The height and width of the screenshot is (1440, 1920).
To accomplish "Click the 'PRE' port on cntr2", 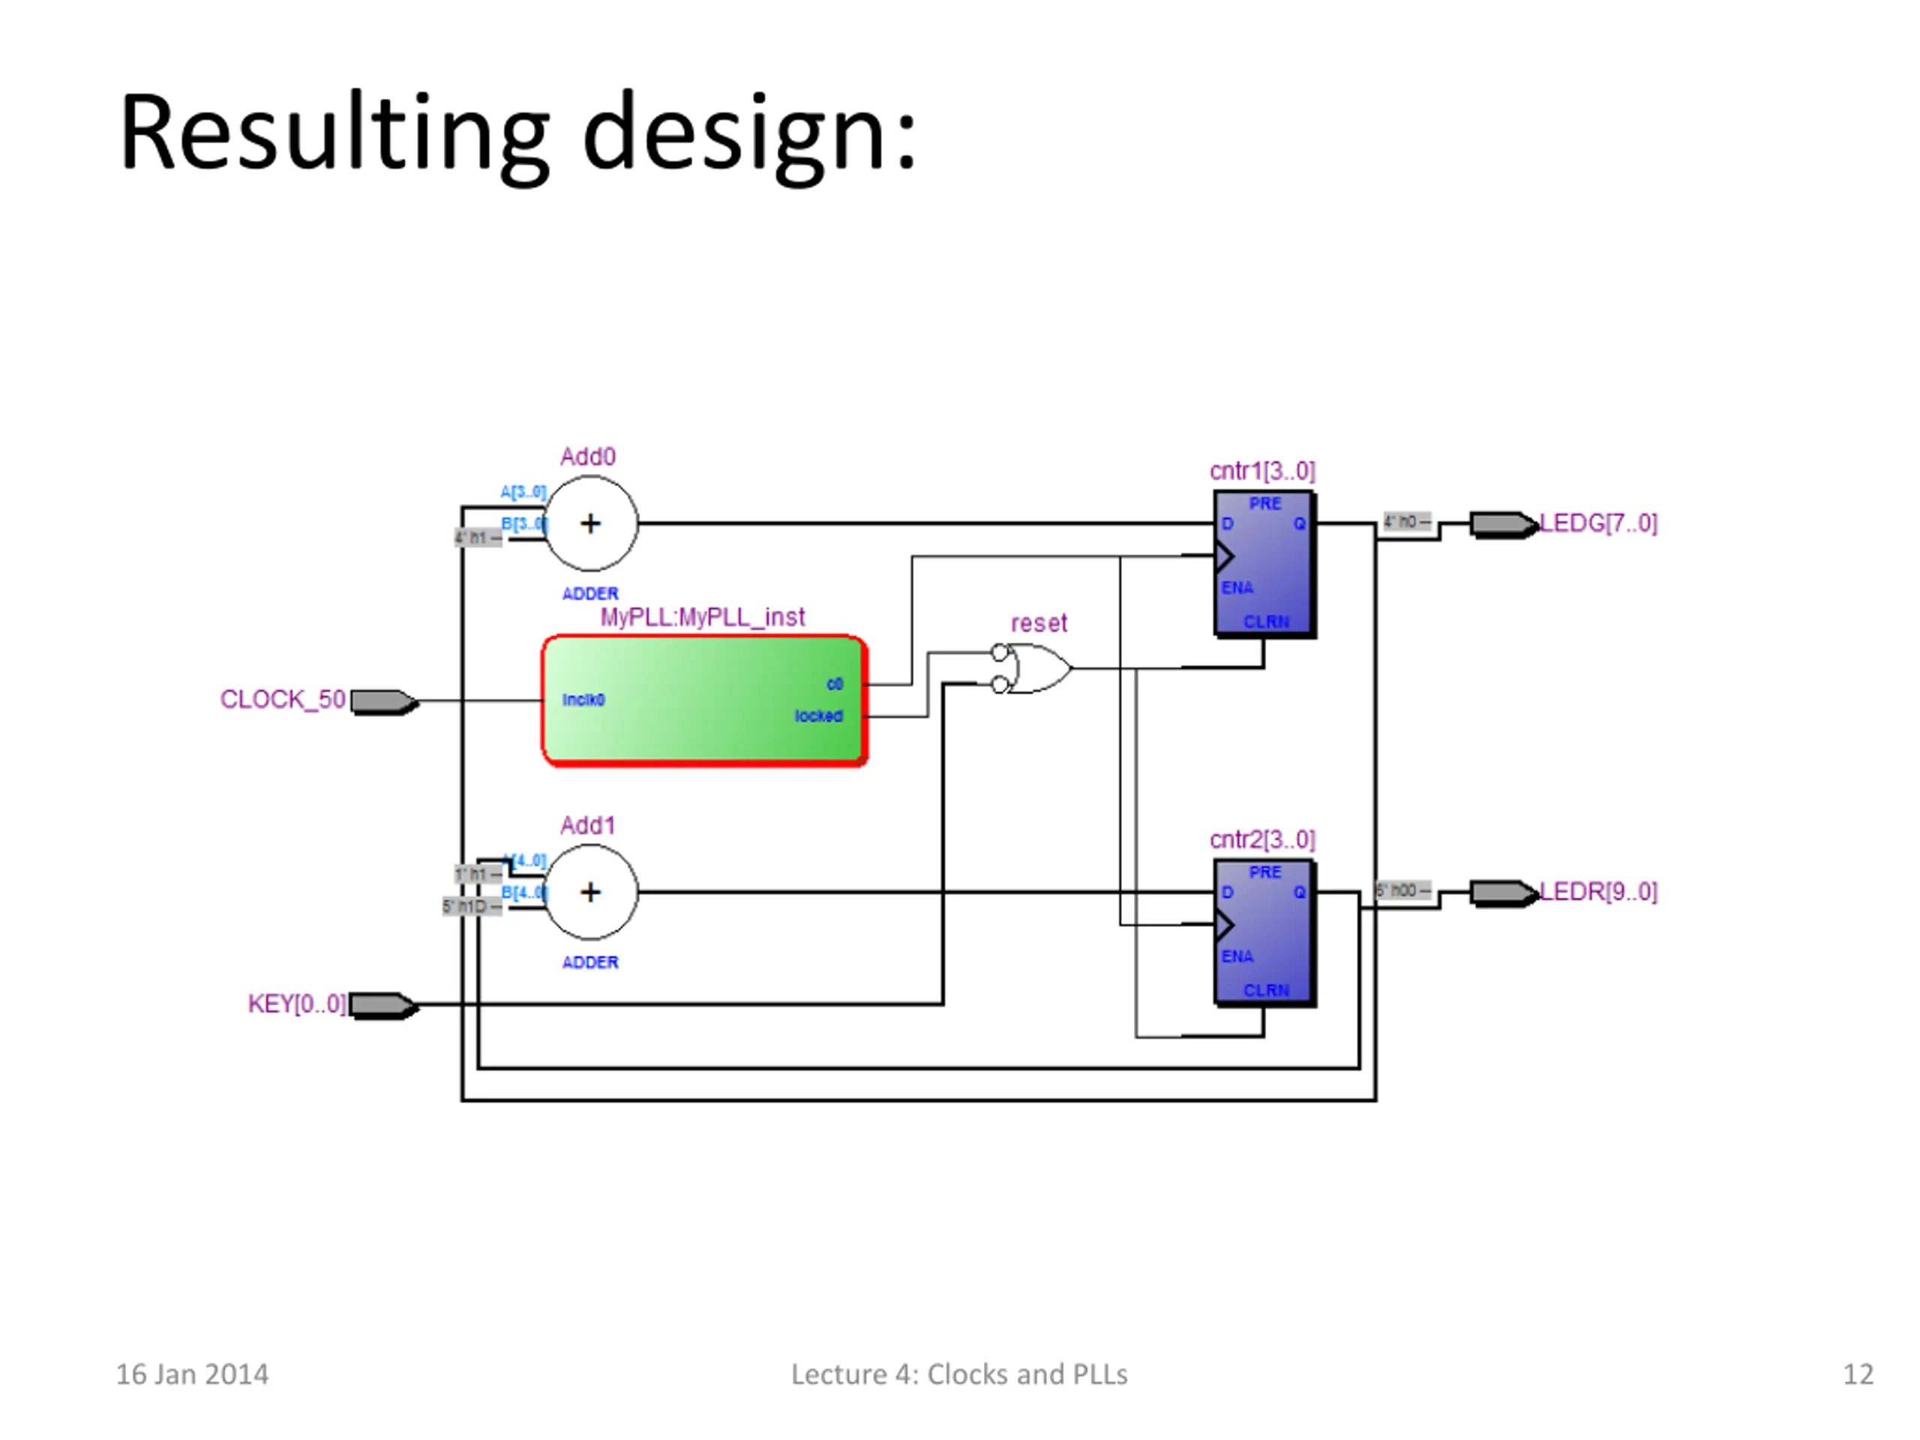I will coord(1265,872).
